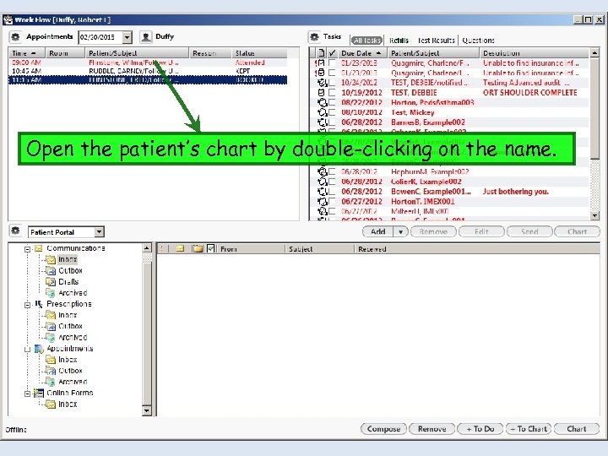Select Online Forms Inbox folder
Screen dimensions: 608x456
click(62, 404)
